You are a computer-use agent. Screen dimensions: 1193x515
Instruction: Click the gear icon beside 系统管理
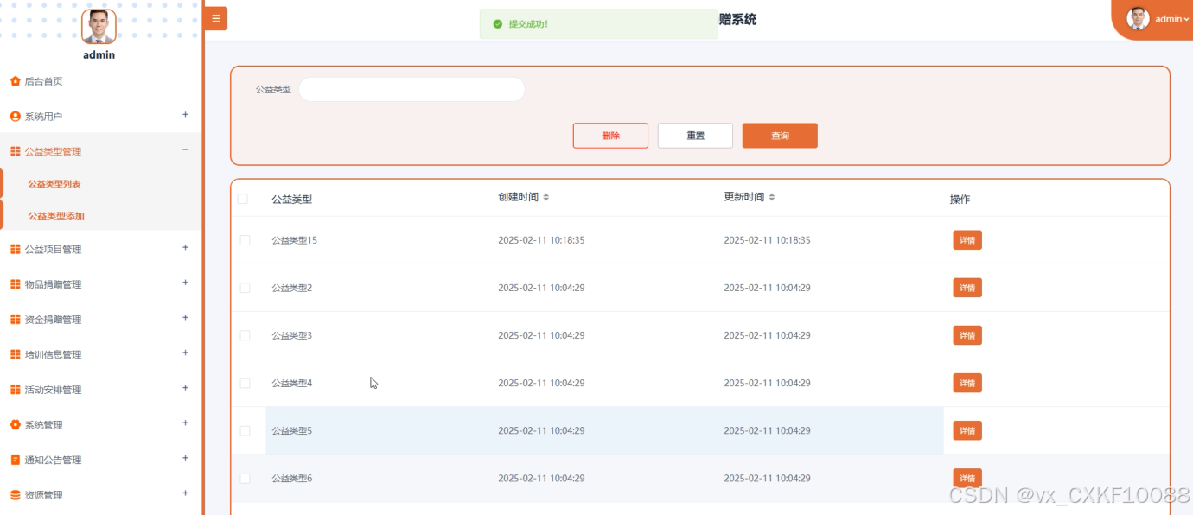click(15, 425)
